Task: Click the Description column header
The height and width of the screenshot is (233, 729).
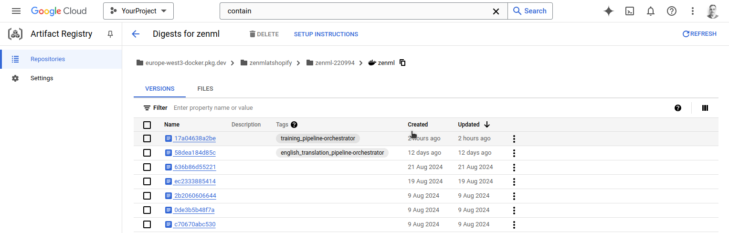Action: (246, 125)
